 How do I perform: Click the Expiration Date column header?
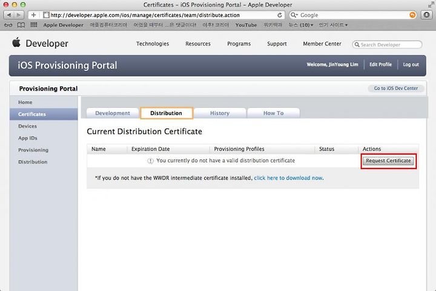[150, 149]
